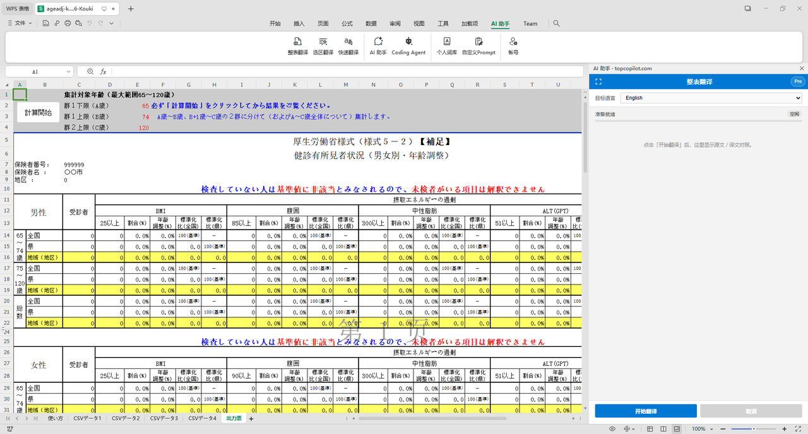Screen dimensions: 808x434
Task: Click the whole-sheet translate (整表翻译) icon
Action: (x=297, y=41)
